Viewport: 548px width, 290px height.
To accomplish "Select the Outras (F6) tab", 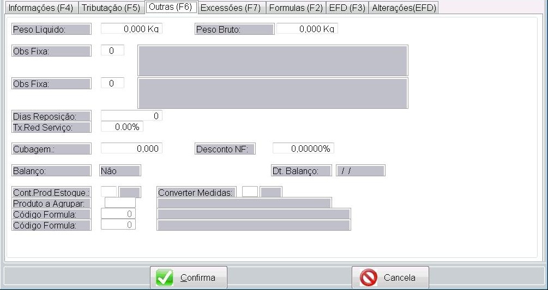I will point(170,8).
